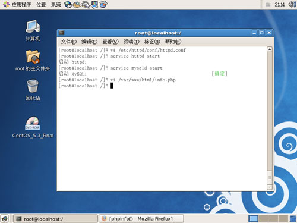Open the 帮助(H) menu in the terminal
297x223 pixels.
click(x=173, y=42)
